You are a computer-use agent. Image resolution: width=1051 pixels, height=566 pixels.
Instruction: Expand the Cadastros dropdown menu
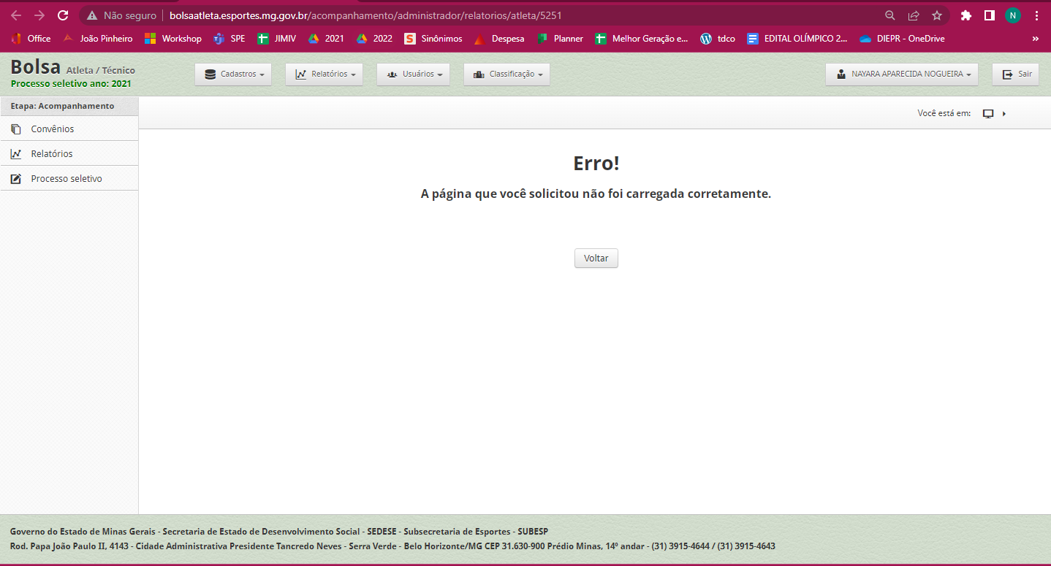click(233, 74)
